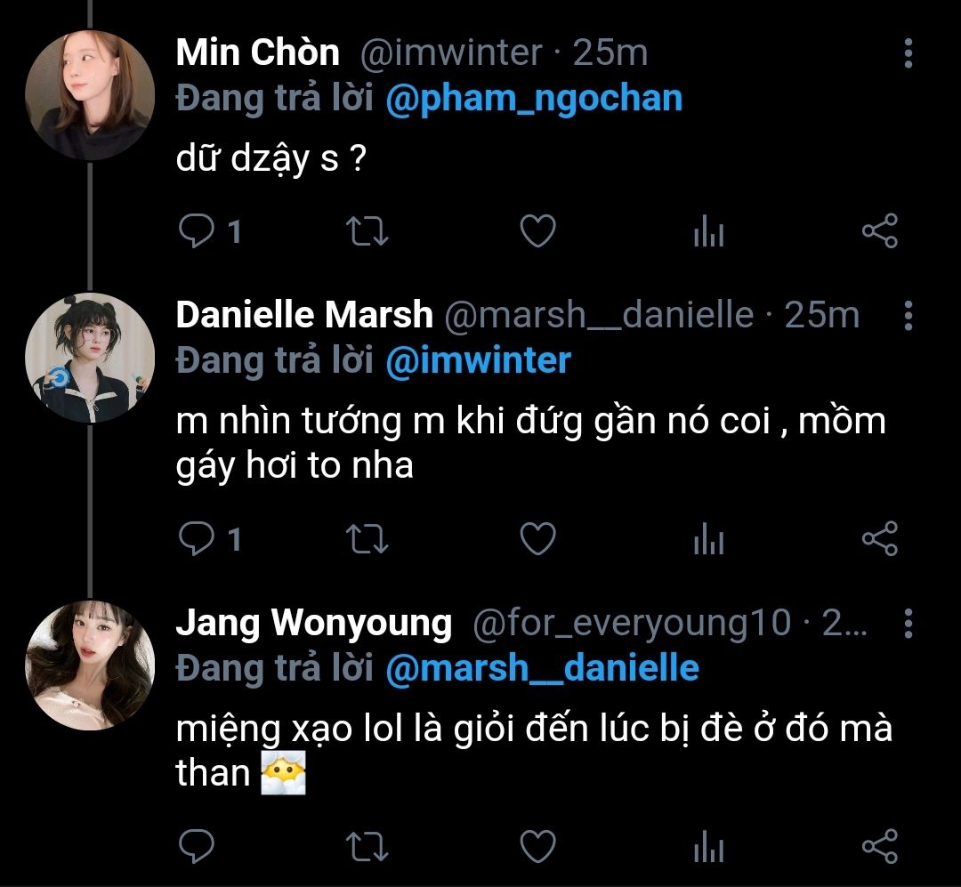
Task: Like Danielle Marsh's tweet
Action: click(x=537, y=538)
